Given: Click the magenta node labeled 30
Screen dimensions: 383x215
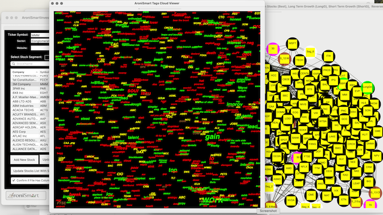Looking at the screenshot, I should (273, 49).
